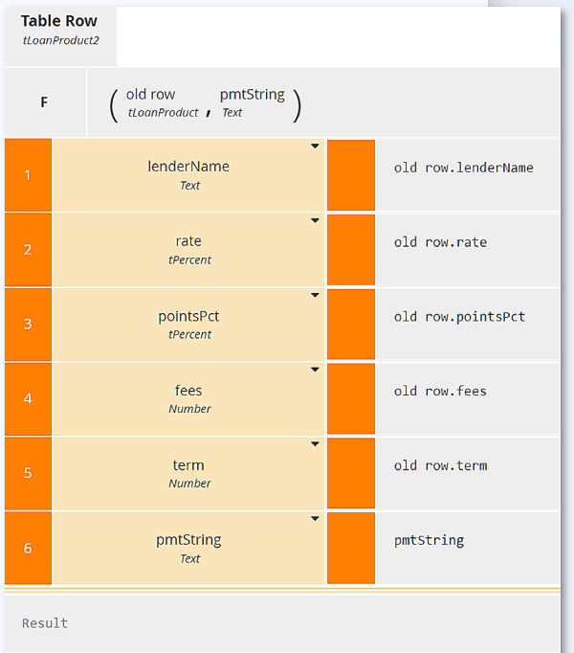This screenshot has height=653, width=574.
Task: Click the orange square beside old row.term
Action: [x=350, y=473]
